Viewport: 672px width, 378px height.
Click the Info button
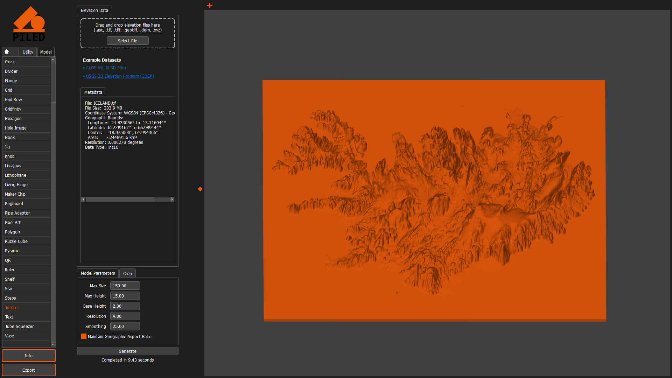29,356
